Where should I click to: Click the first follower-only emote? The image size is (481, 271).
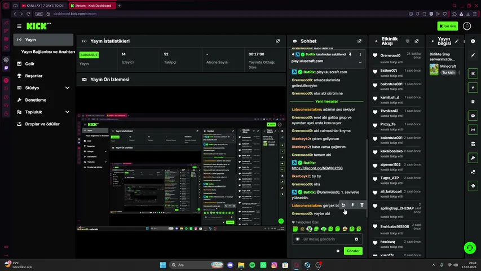click(295, 229)
